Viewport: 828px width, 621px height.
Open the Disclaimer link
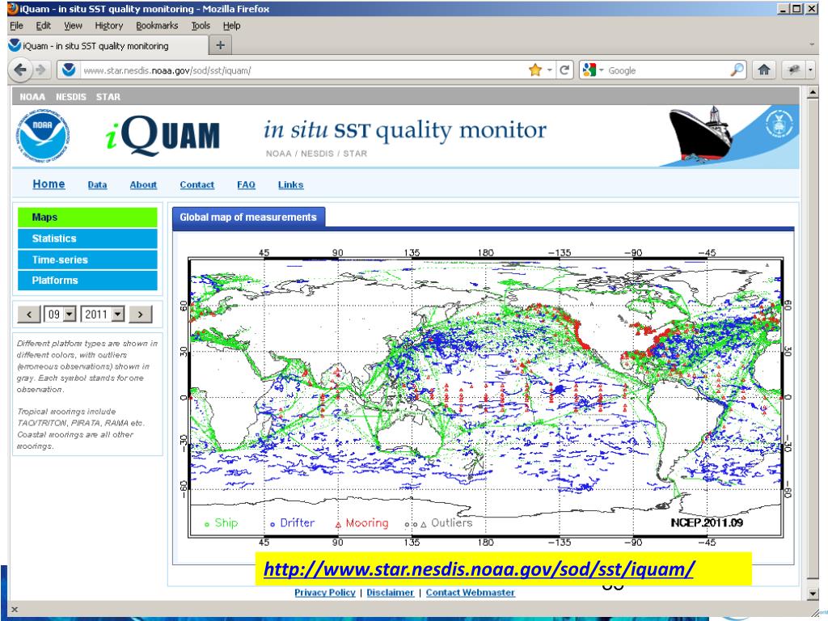click(x=391, y=592)
